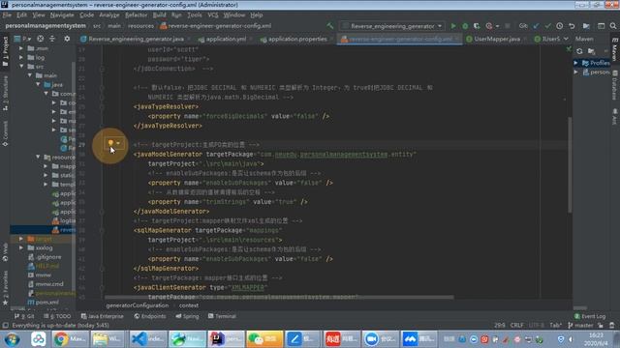The height and width of the screenshot is (348, 620).
Task: Open the Windows Start menu
Action: pos(12,339)
